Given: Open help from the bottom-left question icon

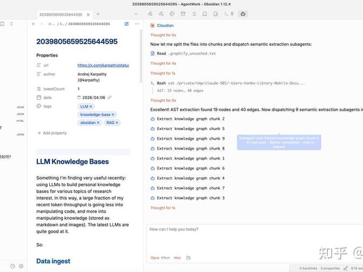Looking at the screenshot, I should [x=13, y=266].
